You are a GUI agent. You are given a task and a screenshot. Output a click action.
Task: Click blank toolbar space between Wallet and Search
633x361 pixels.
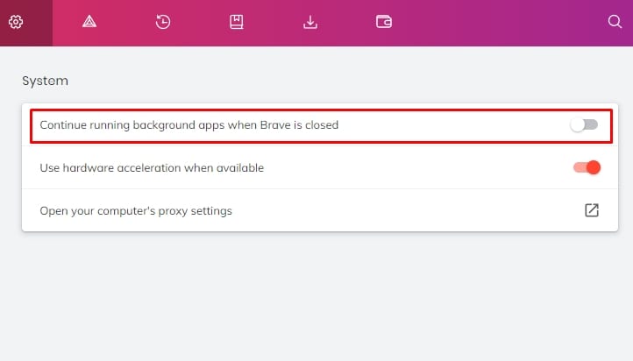[x=499, y=23]
